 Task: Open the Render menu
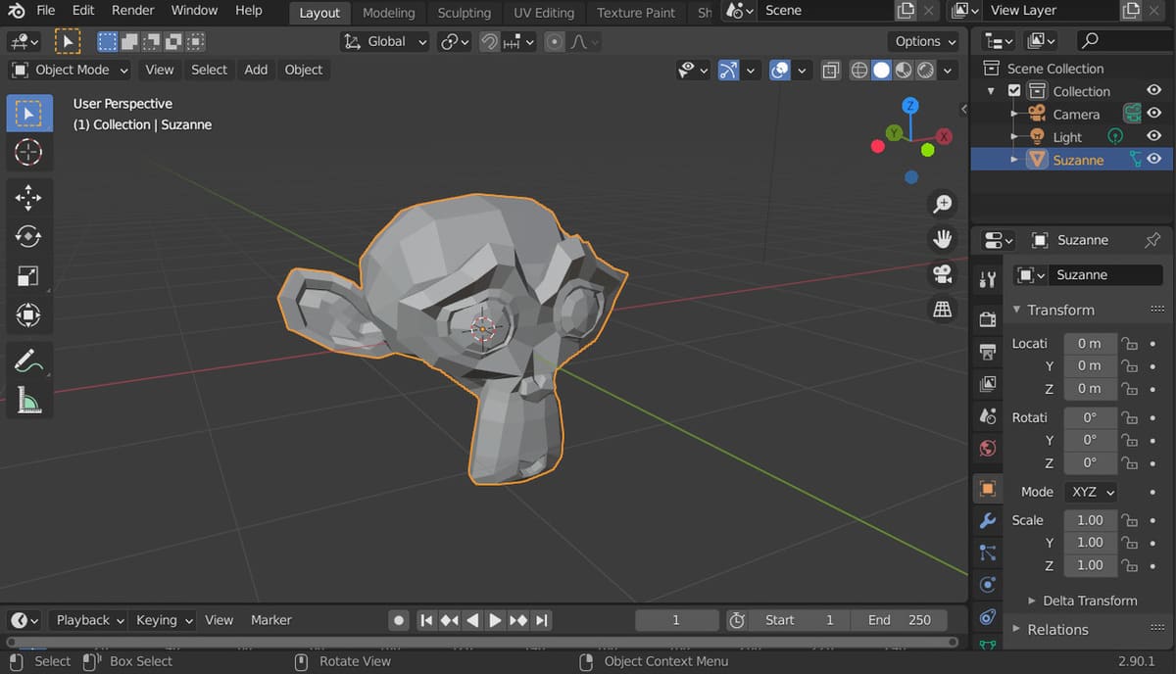[x=132, y=11]
